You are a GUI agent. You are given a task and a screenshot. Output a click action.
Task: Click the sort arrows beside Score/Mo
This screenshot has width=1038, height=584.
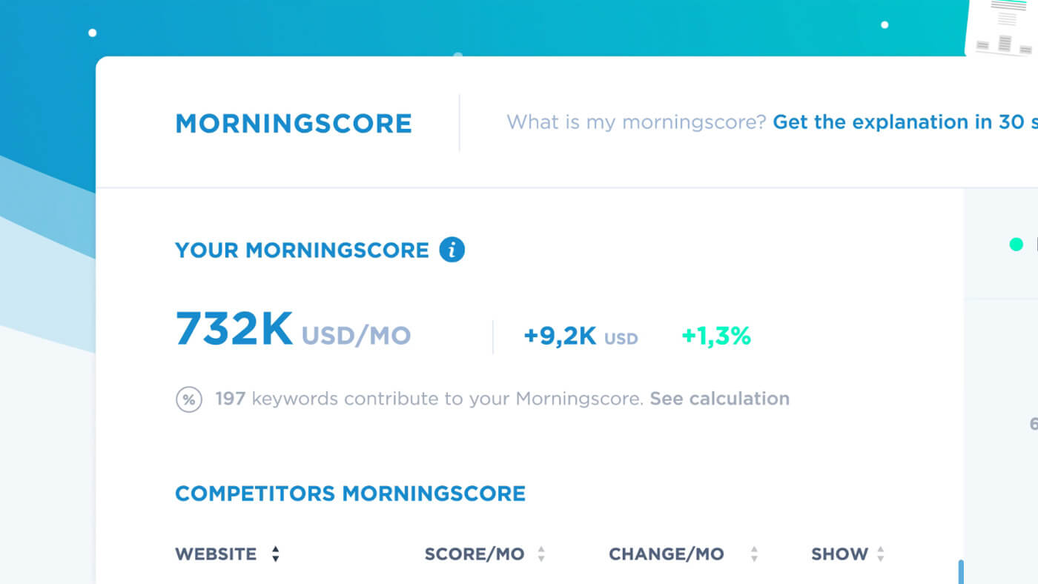tap(541, 554)
